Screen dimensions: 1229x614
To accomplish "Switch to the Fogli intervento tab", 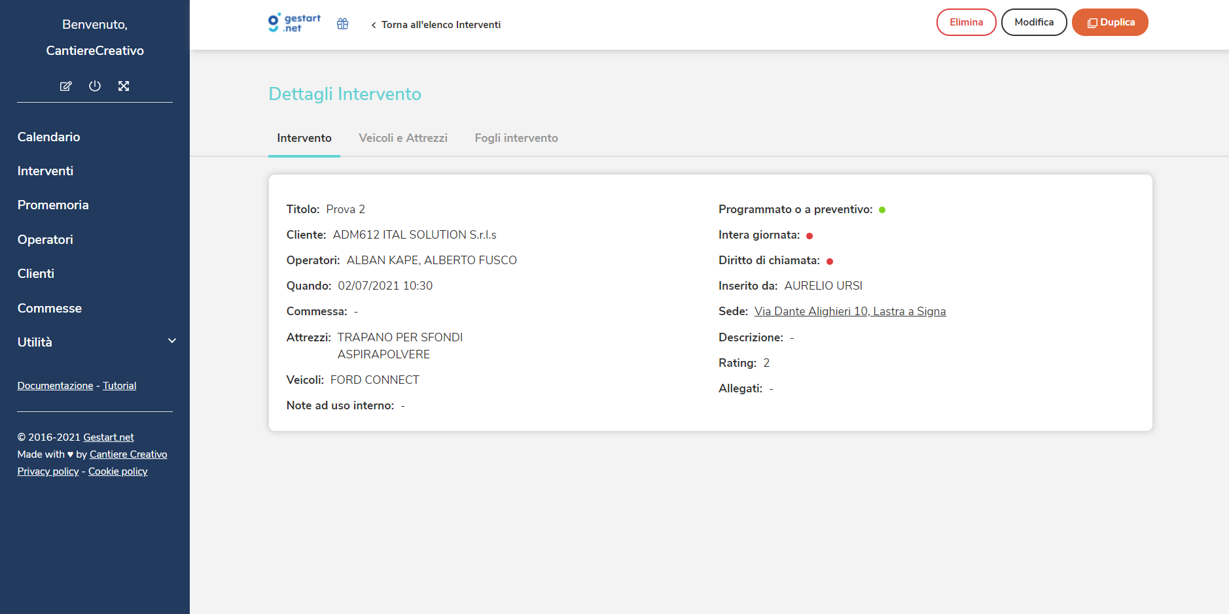I will tap(516, 138).
